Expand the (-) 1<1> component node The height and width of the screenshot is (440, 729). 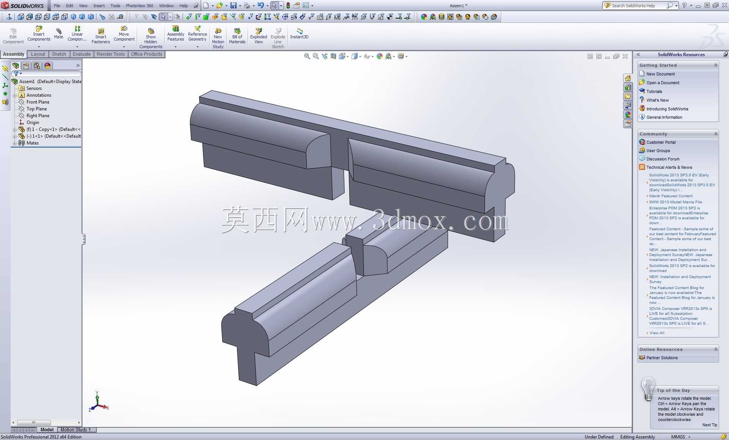(14, 136)
